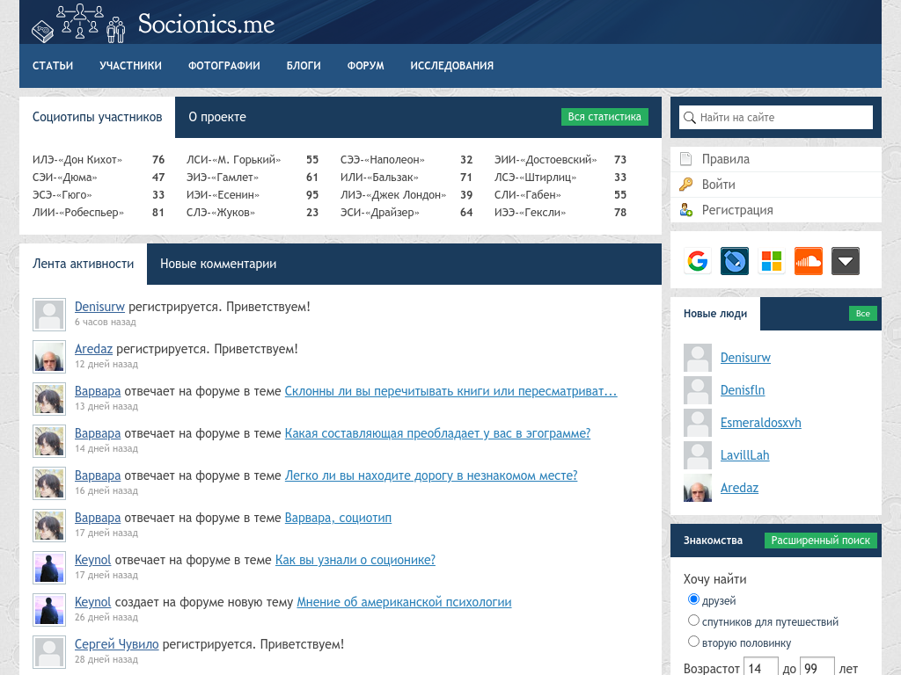The width and height of the screenshot is (901, 675).
Task: Open the Блоги menu item
Action: point(304,65)
